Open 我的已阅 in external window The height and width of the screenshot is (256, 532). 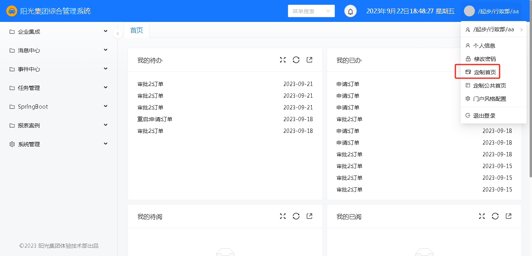coord(509,216)
